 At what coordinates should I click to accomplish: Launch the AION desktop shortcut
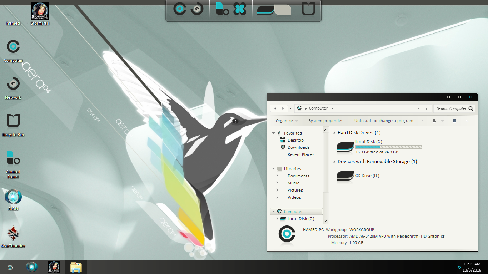tap(13, 197)
